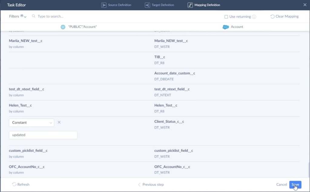This screenshot has height=192, width=310.
Task: Click target custom_picklist_field__c field name
Action: tap(173, 151)
